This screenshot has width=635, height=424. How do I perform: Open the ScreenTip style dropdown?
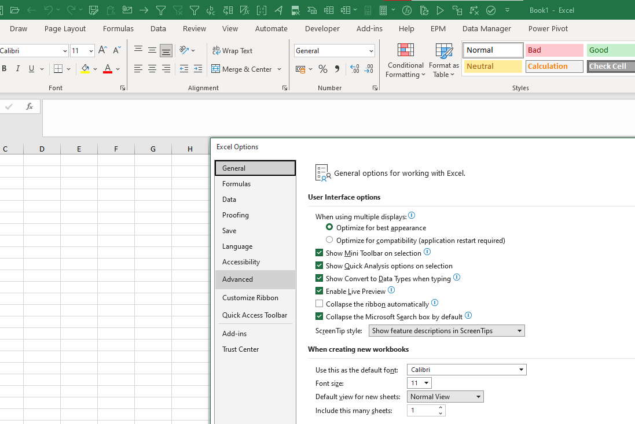tap(446, 331)
